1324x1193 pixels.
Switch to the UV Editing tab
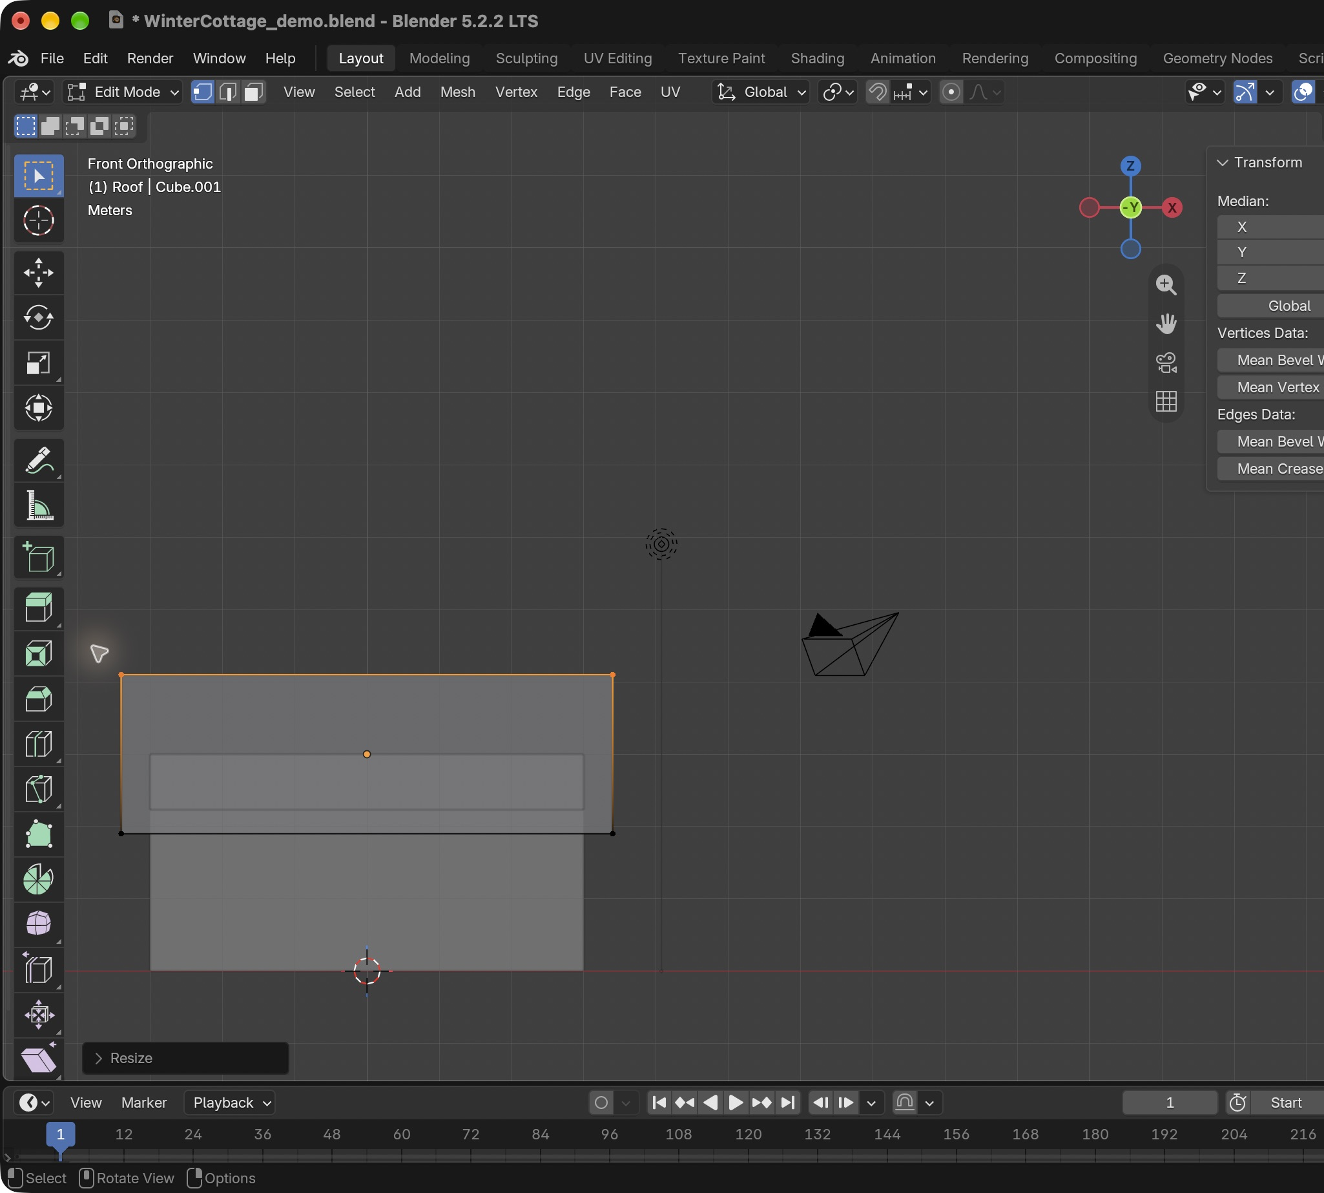point(618,58)
